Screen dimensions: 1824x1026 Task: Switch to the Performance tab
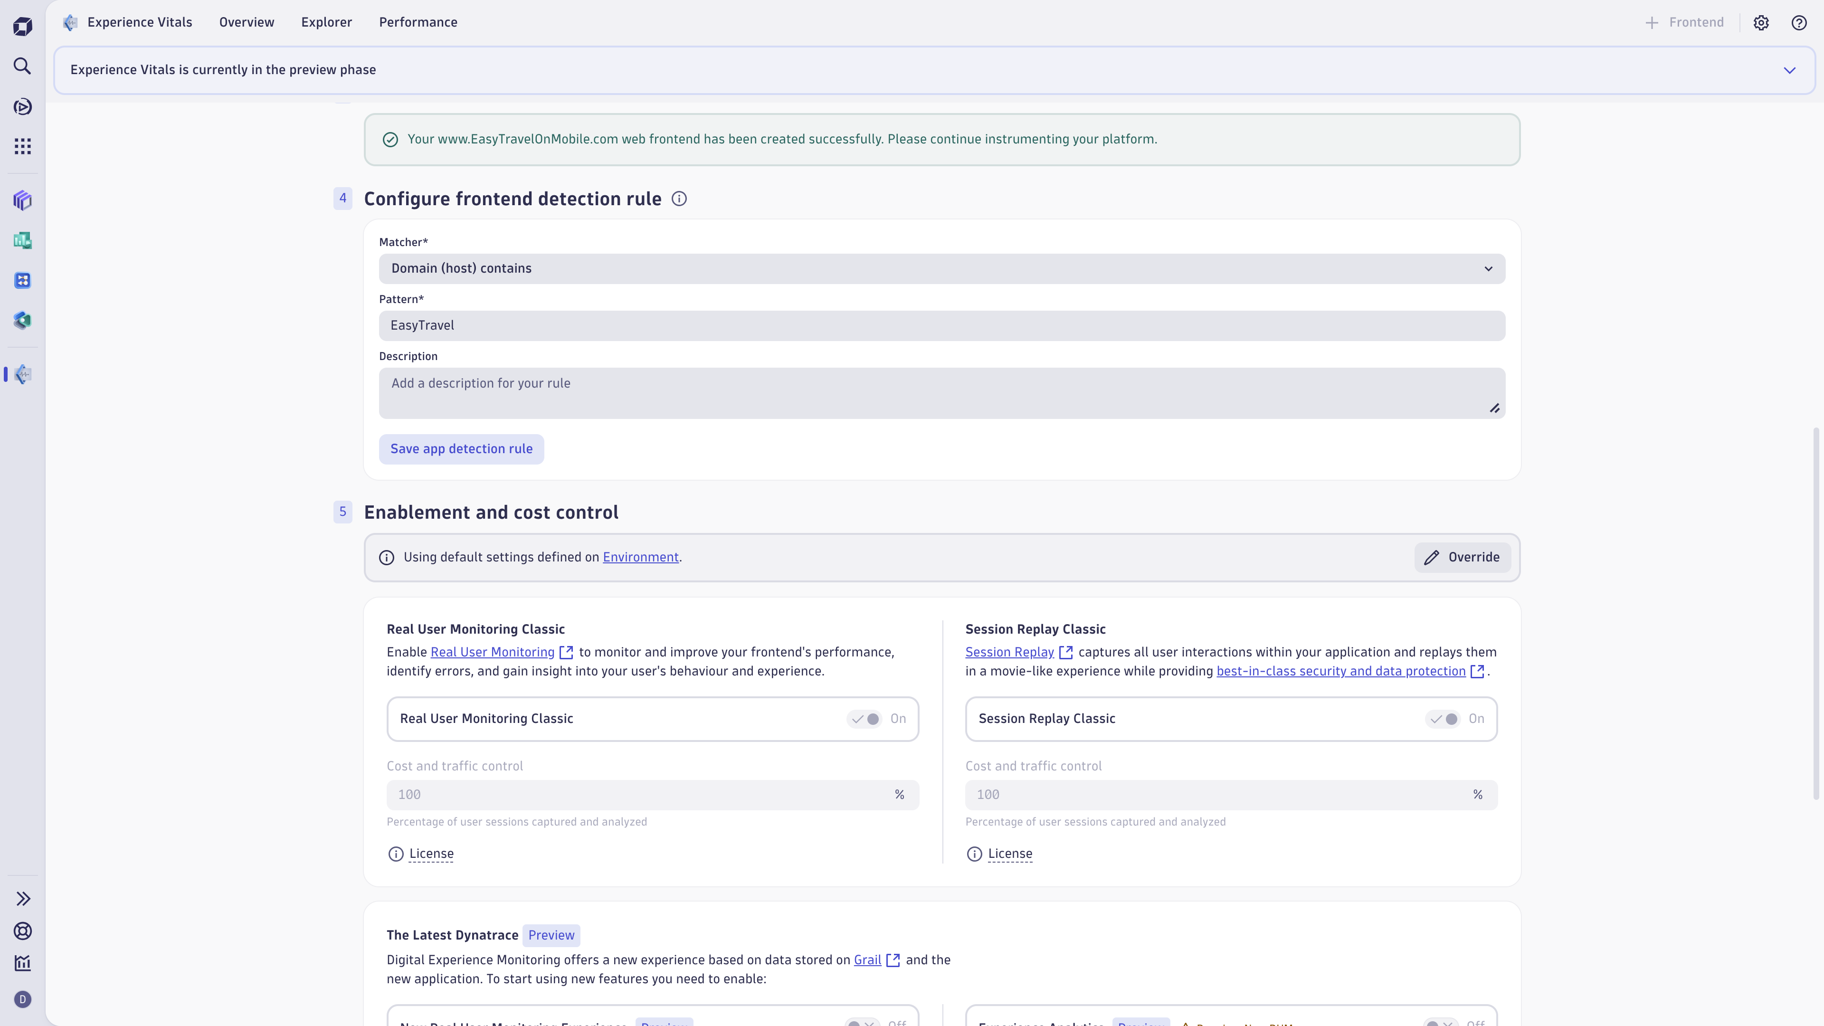click(418, 22)
